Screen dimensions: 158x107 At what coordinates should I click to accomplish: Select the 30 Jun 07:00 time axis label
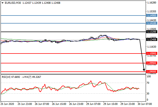[x=145, y=104]
